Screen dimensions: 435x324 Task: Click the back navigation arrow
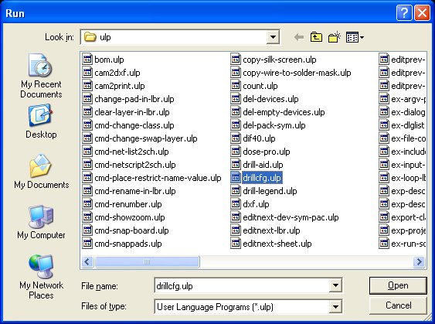tap(299, 37)
